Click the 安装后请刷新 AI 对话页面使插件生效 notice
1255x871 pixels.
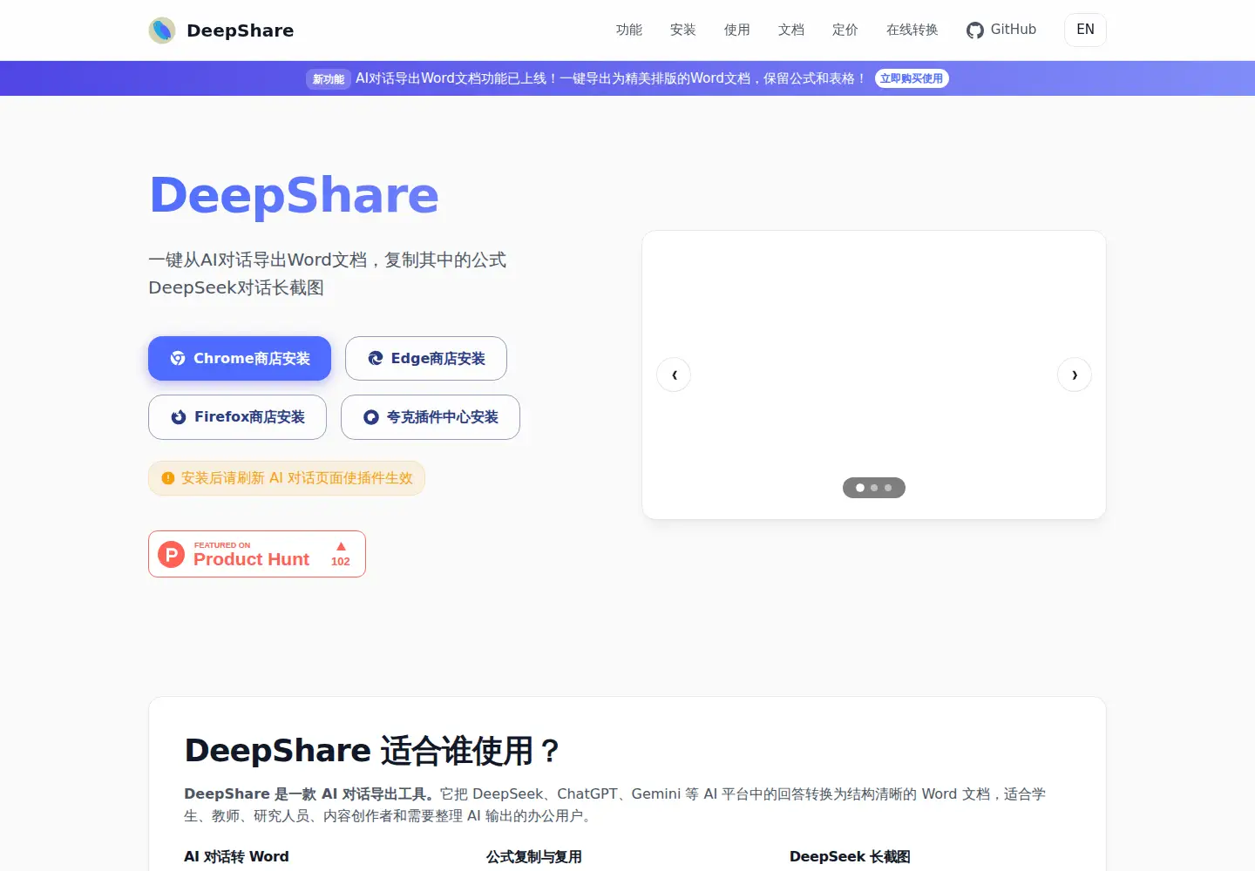pos(287,478)
